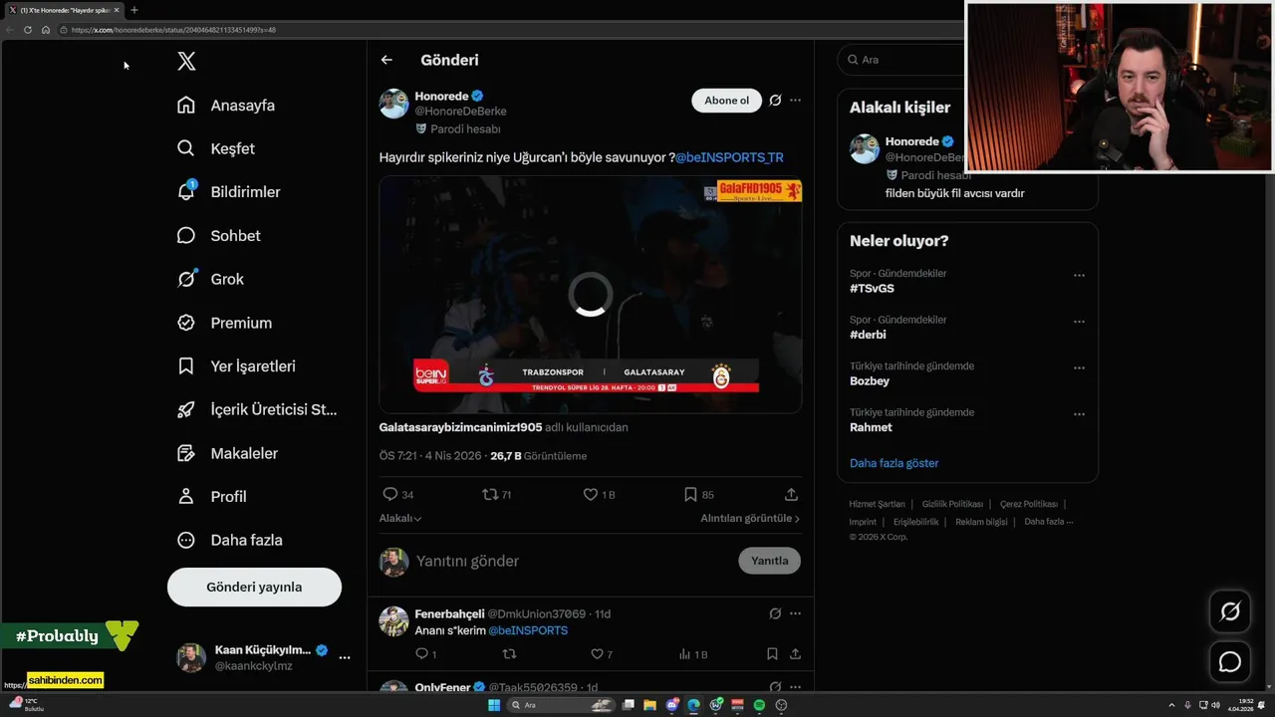
Task: Open File Explorer from taskbar
Action: (649, 705)
